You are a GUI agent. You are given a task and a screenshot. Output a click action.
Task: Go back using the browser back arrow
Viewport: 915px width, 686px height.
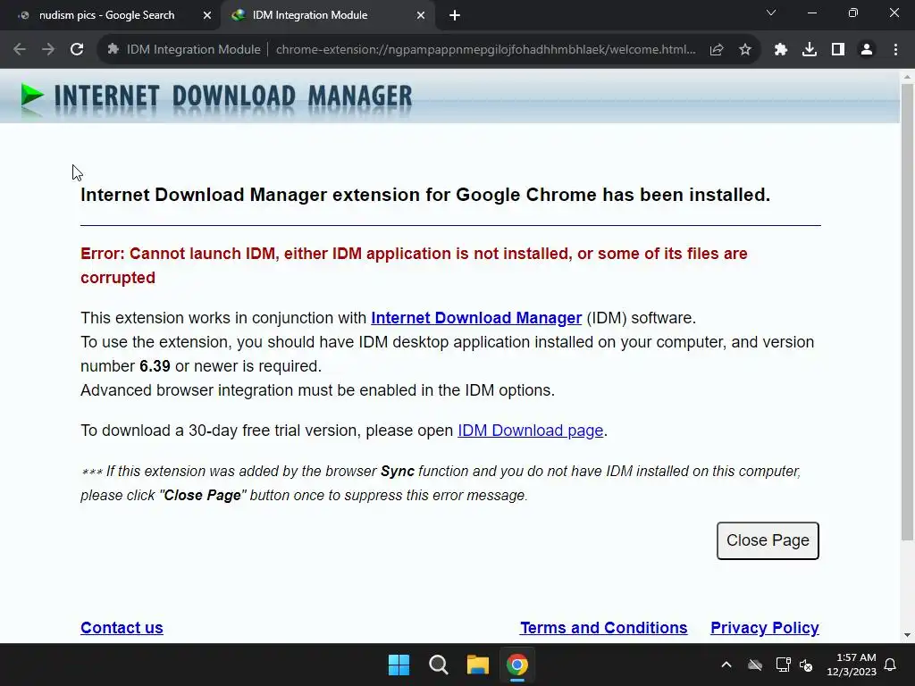pos(20,50)
